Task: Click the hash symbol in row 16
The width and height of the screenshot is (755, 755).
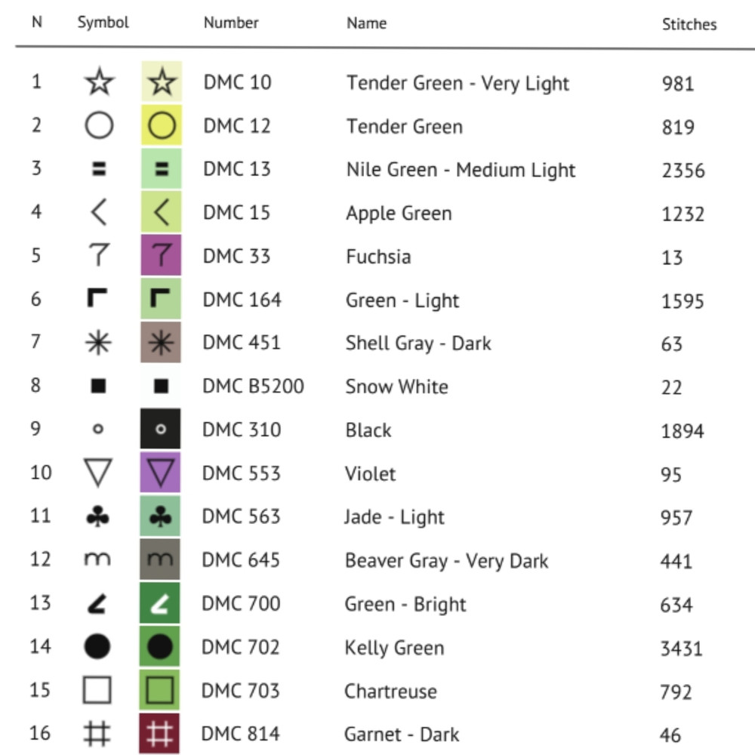Action: (x=98, y=734)
